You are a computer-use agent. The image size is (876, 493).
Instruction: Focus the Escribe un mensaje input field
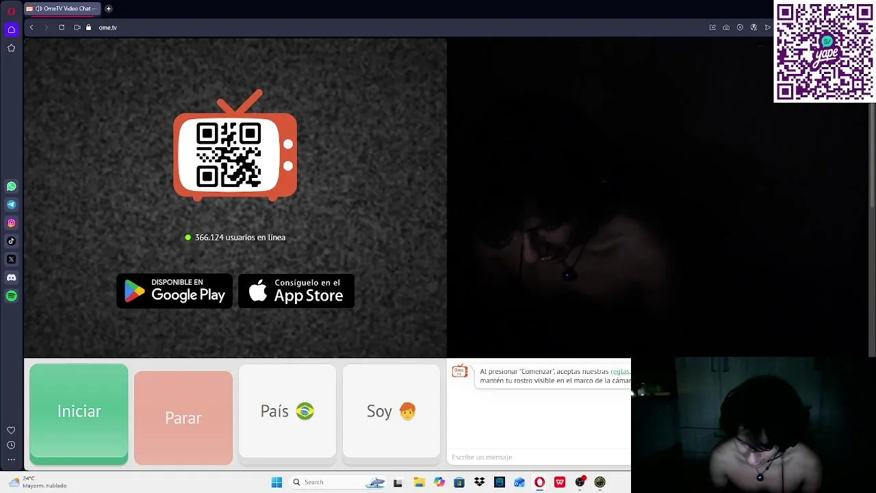click(x=539, y=457)
